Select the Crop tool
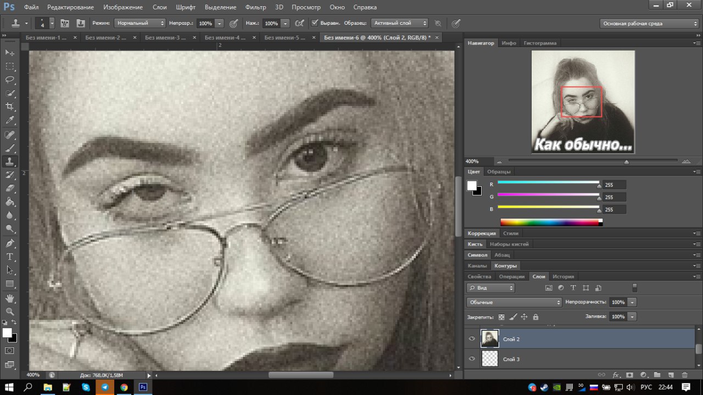703x395 pixels. [10, 107]
